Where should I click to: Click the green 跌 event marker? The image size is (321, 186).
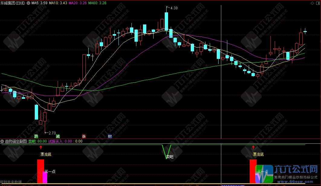(x=36, y=136)
